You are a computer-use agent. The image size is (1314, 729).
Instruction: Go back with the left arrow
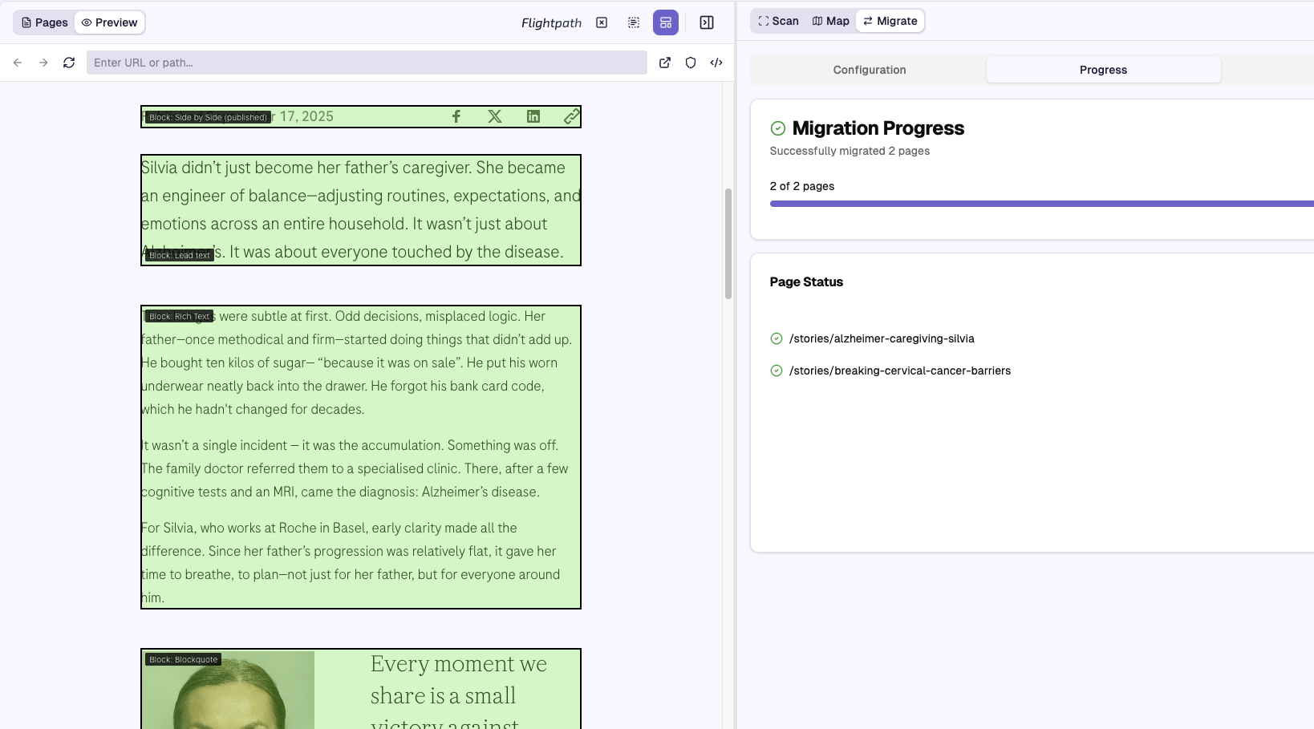click(x=18, y=63)
